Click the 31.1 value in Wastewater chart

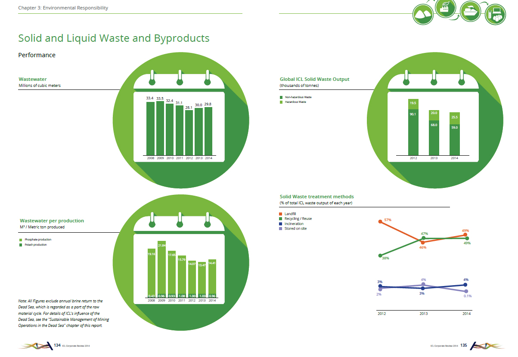click(179, 103)
